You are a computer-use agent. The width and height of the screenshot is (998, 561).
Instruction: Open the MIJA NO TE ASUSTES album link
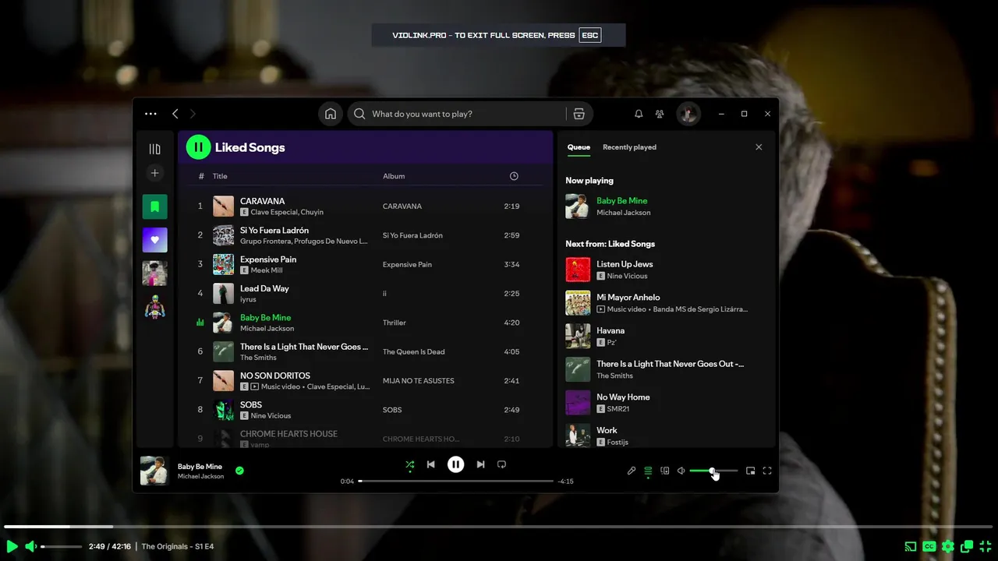click(419, 381)
